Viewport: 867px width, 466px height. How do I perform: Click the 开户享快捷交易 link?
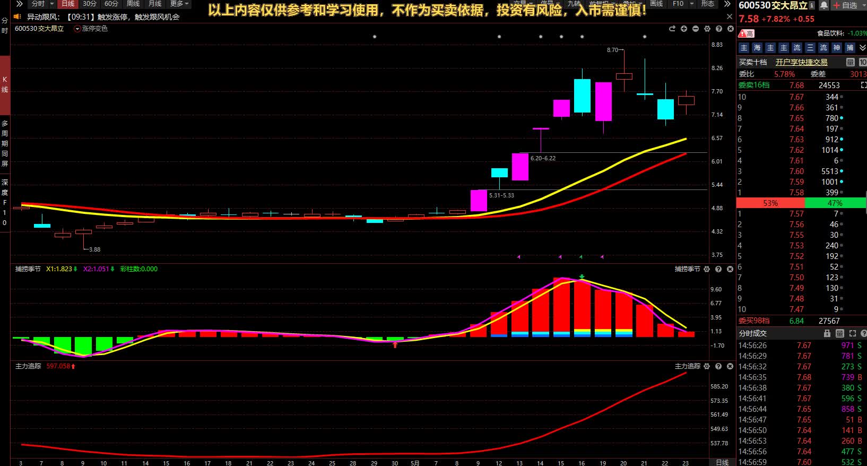(x=802, y=62)
